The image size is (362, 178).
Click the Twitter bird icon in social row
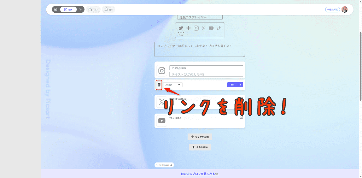pos(181,28)
